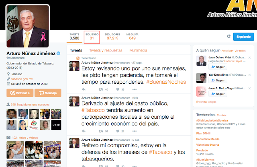Like the gasto público tweet
The image size is (257, 167).
pyautogui.click(x=118, y=131)
